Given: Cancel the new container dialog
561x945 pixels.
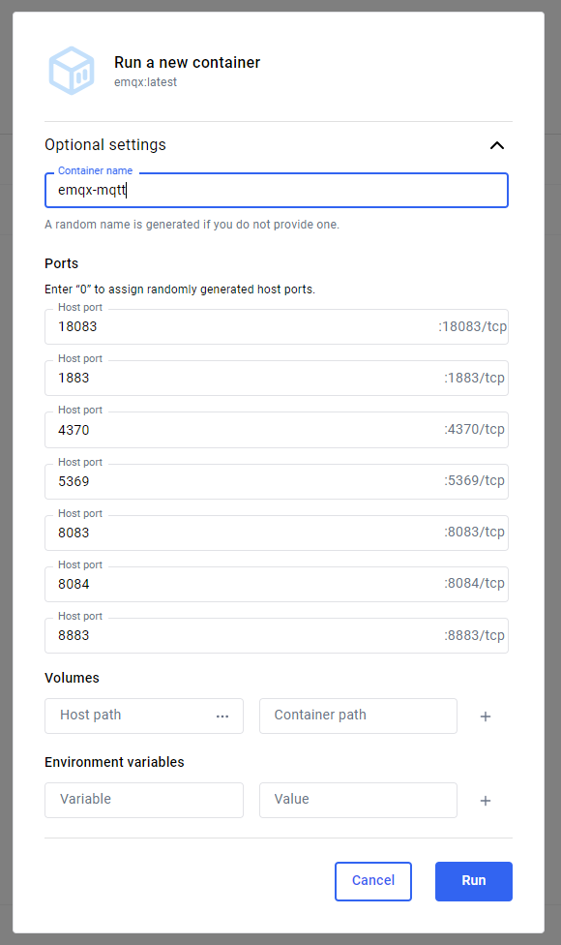Looking at the screenshot, I should click(x=373, y=881).
